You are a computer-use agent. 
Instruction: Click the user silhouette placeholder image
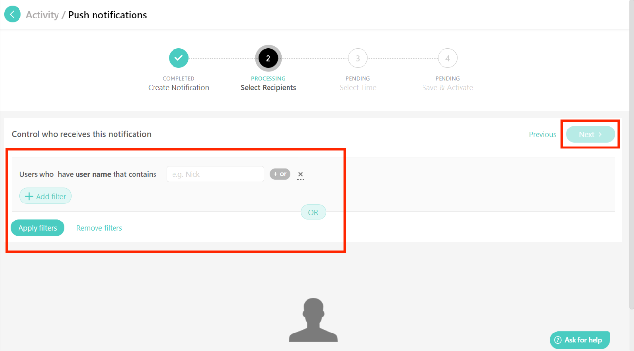click(313, 319)
